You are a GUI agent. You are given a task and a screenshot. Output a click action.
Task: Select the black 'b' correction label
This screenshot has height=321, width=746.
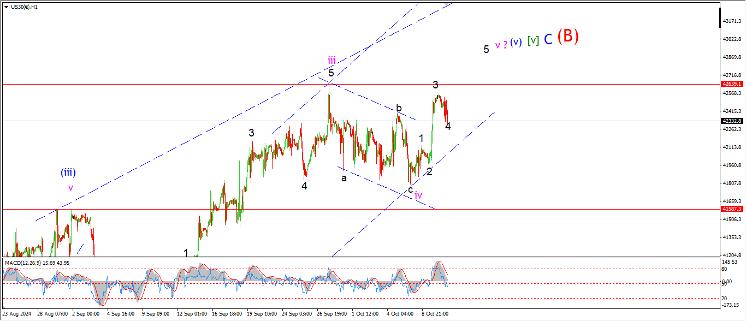coord(399,108)
